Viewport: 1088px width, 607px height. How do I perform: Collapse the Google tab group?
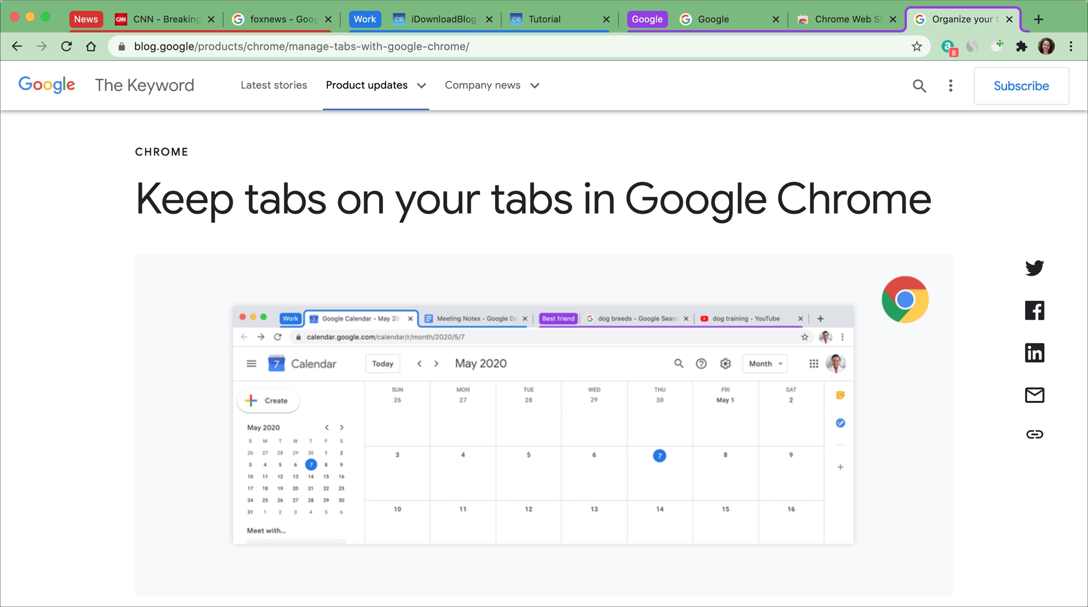(x=647, y=19)
